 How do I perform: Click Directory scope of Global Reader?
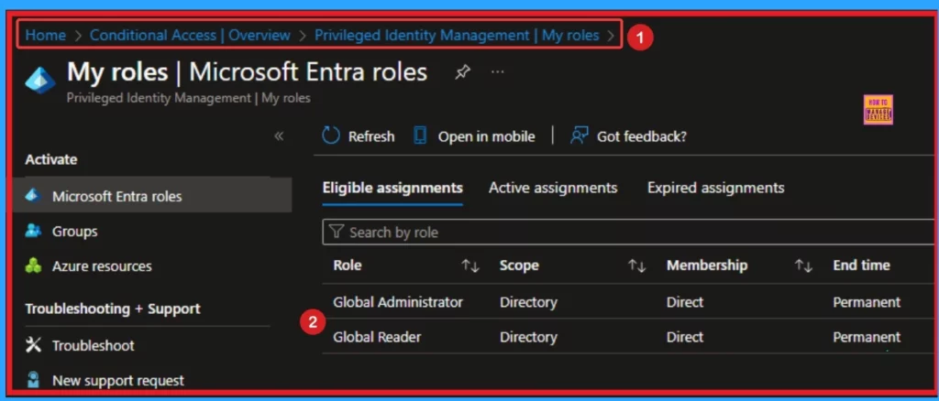(x=528, y=337)
